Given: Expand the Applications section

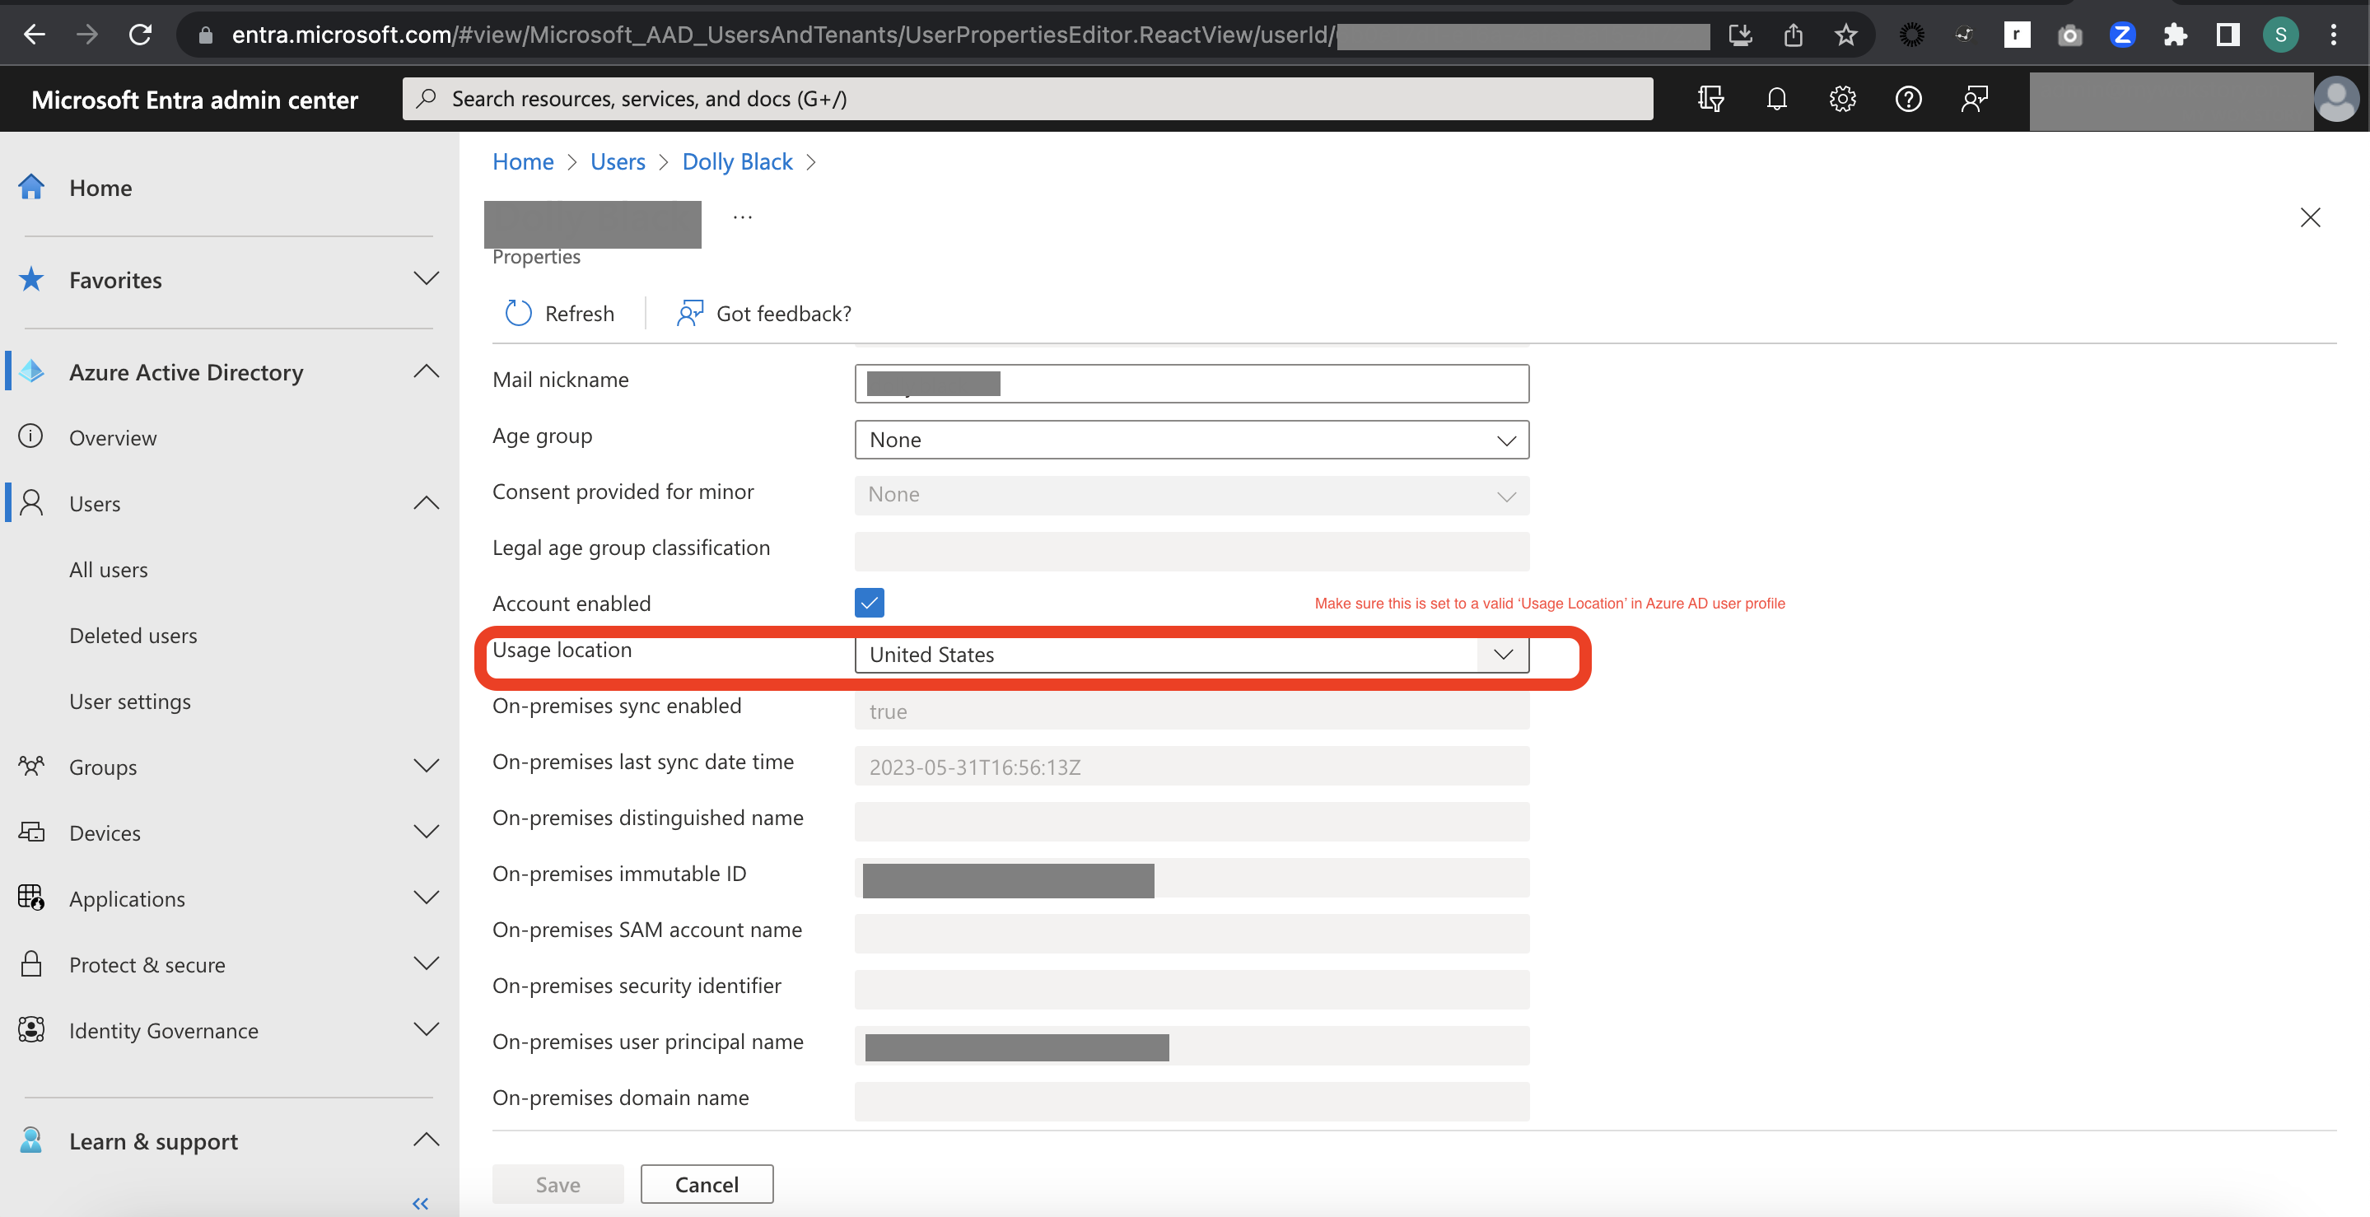Looking at the screenshot, I should pos(426,898).
